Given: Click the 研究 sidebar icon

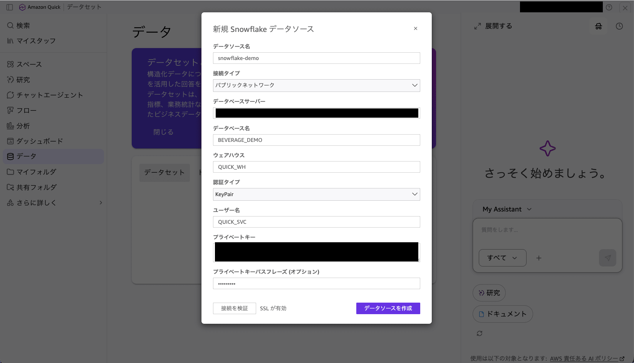Looking at the screenshot, I should click(x=10, y=80).
